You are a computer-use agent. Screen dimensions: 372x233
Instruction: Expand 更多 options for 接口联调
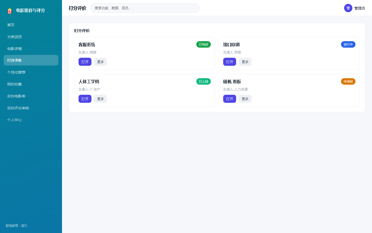pyautogui.click(x=245, y=62)
